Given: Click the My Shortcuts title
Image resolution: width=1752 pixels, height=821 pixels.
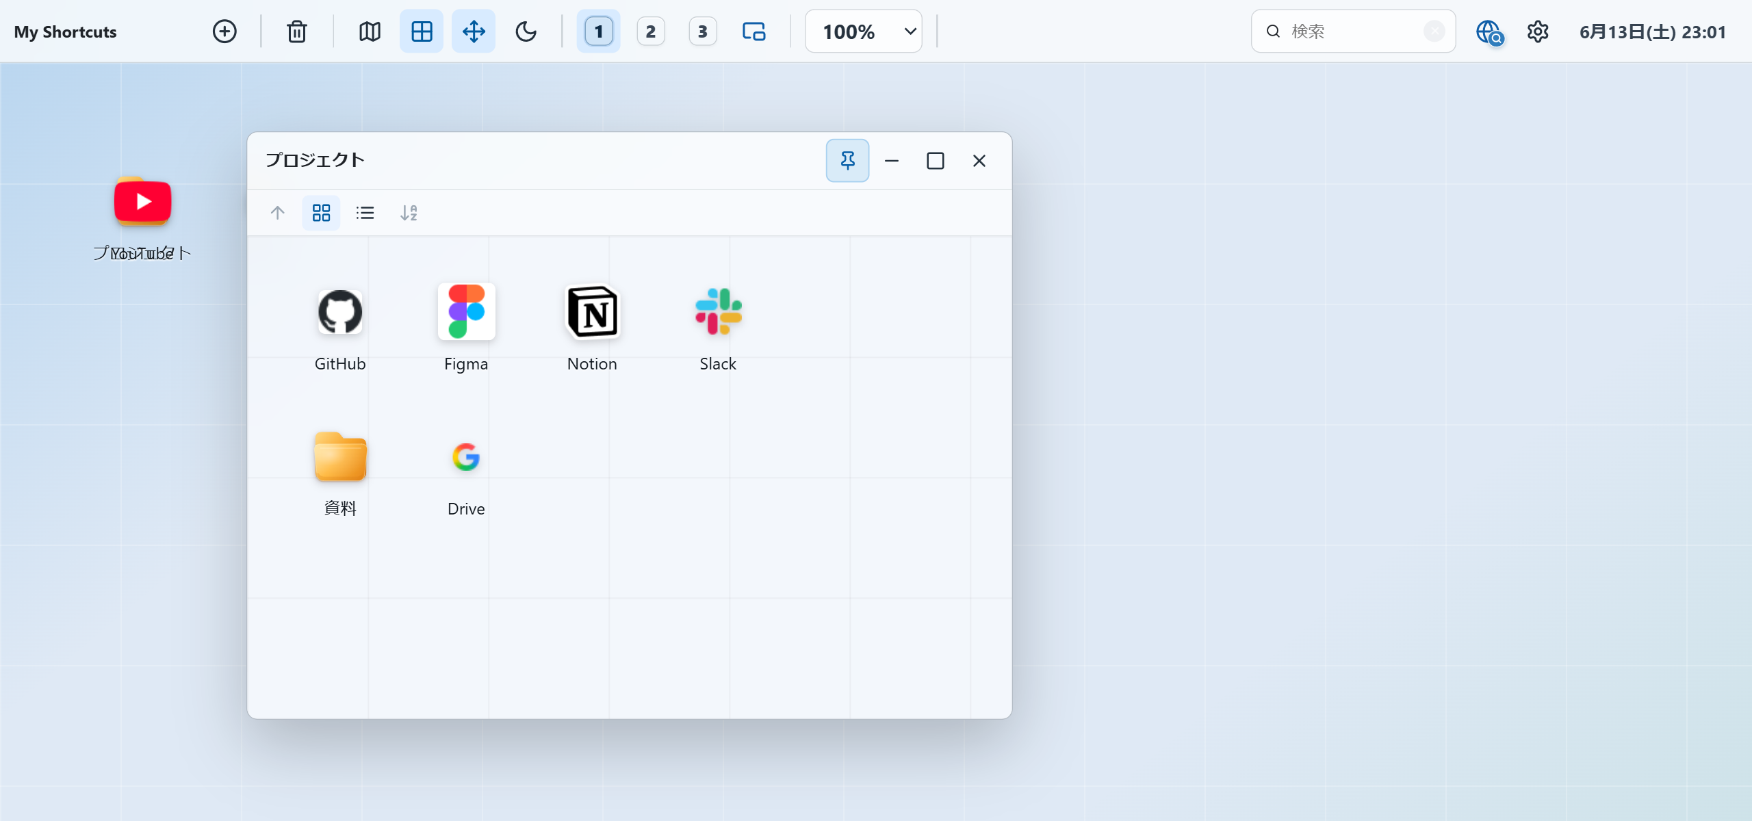Looking at the screenshot, I should [x=66, y=32].
